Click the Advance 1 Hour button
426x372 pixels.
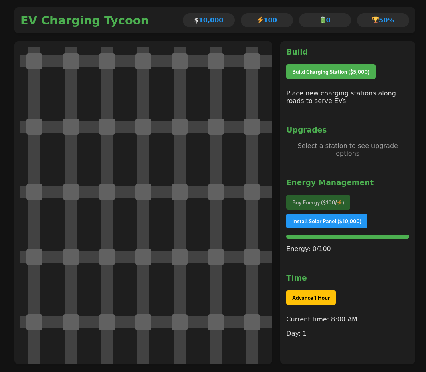[x=311, y=298]
